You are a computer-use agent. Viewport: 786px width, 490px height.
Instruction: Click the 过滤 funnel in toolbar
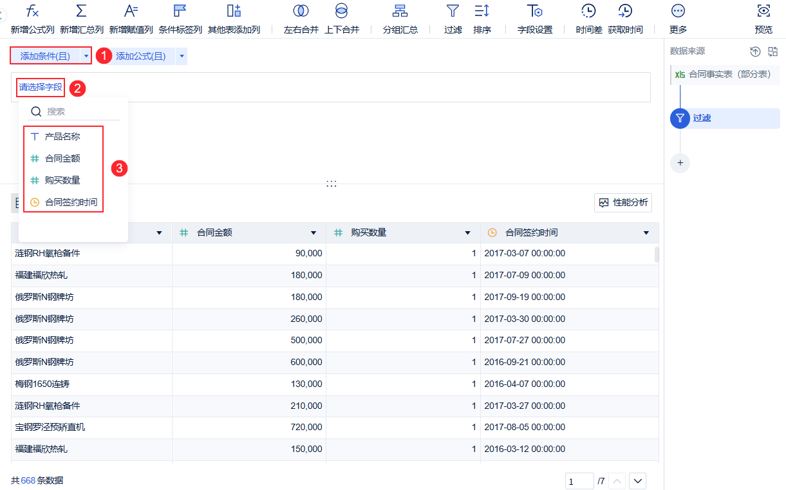(x=453, y=11)
